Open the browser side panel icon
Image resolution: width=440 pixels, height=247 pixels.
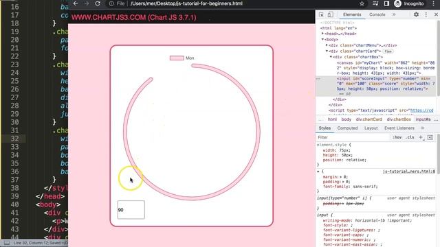tap(386, 3)
